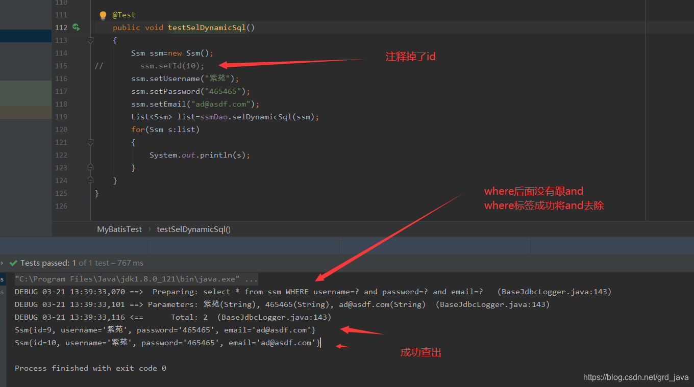
Task: Click the Preparing: select * from ssm log line
Action: coord(313,292)
